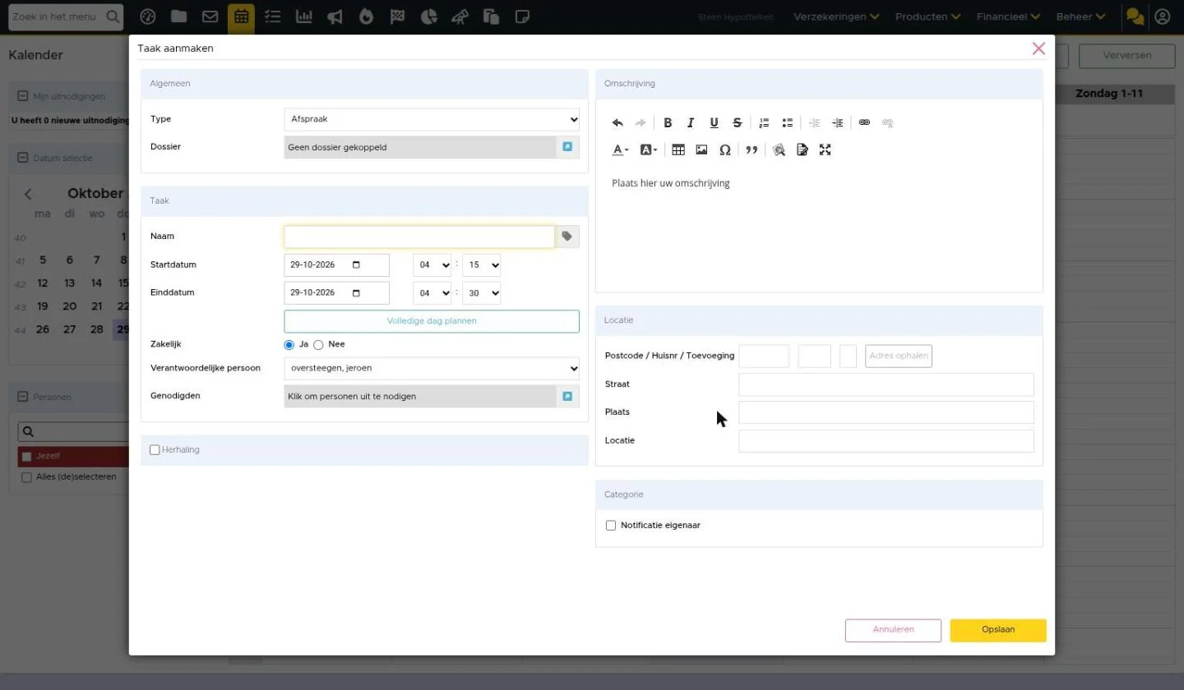Open the text color picker in the editor
Image resolution: width=1184 pixels, height=690 pixels.
click(621, 150)
